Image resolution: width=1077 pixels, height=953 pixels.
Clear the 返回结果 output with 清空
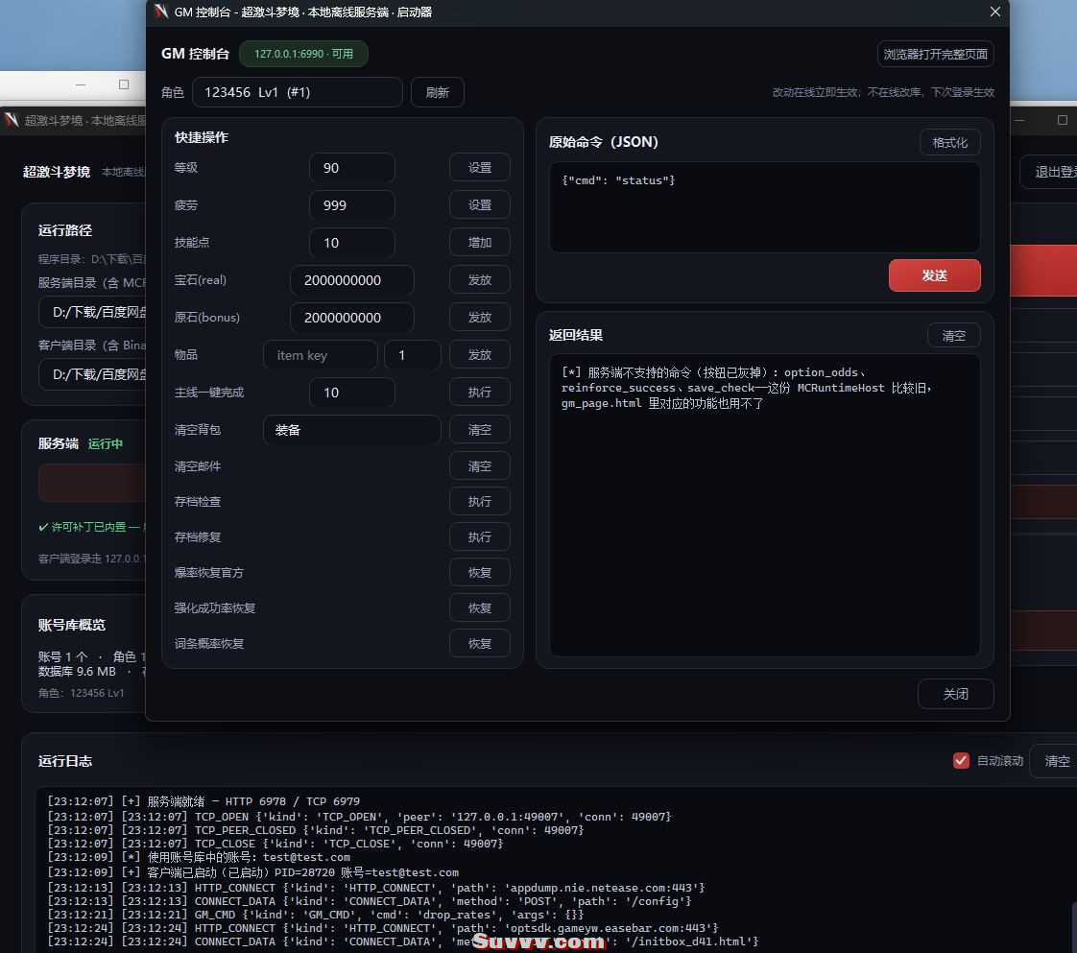point(953,336)
